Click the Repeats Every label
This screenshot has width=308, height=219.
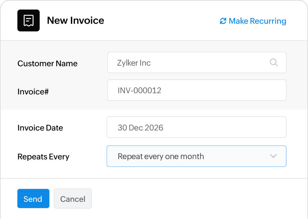43,157
